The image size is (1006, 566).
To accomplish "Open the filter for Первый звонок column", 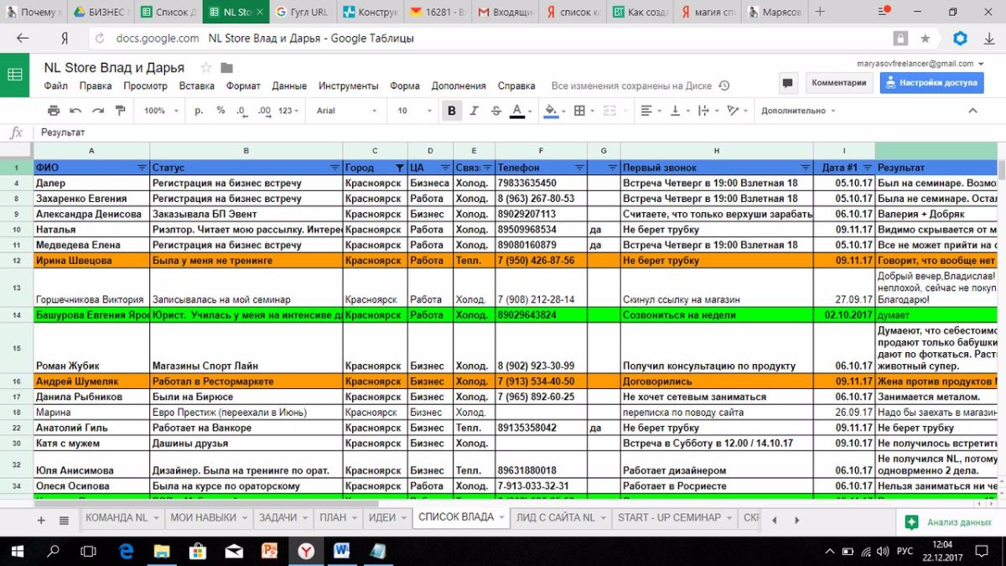I will click(806, 168).
